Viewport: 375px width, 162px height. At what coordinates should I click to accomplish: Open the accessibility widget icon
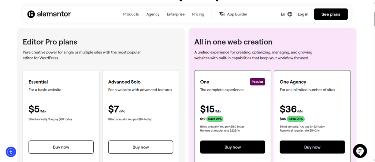(11, 152)
